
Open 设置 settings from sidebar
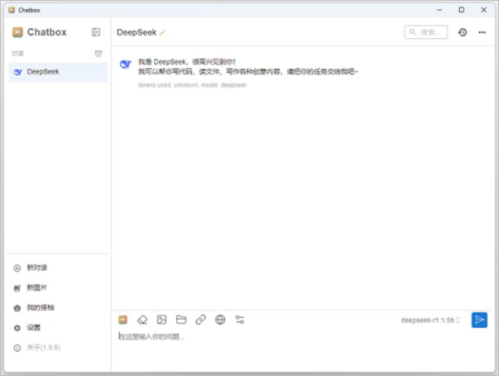(33, 328)
